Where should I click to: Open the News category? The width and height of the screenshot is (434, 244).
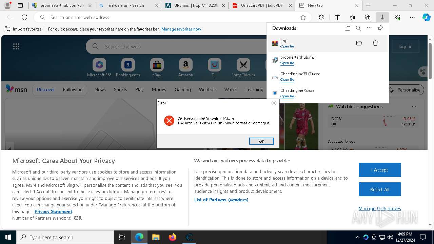click(x=100, y=89)
